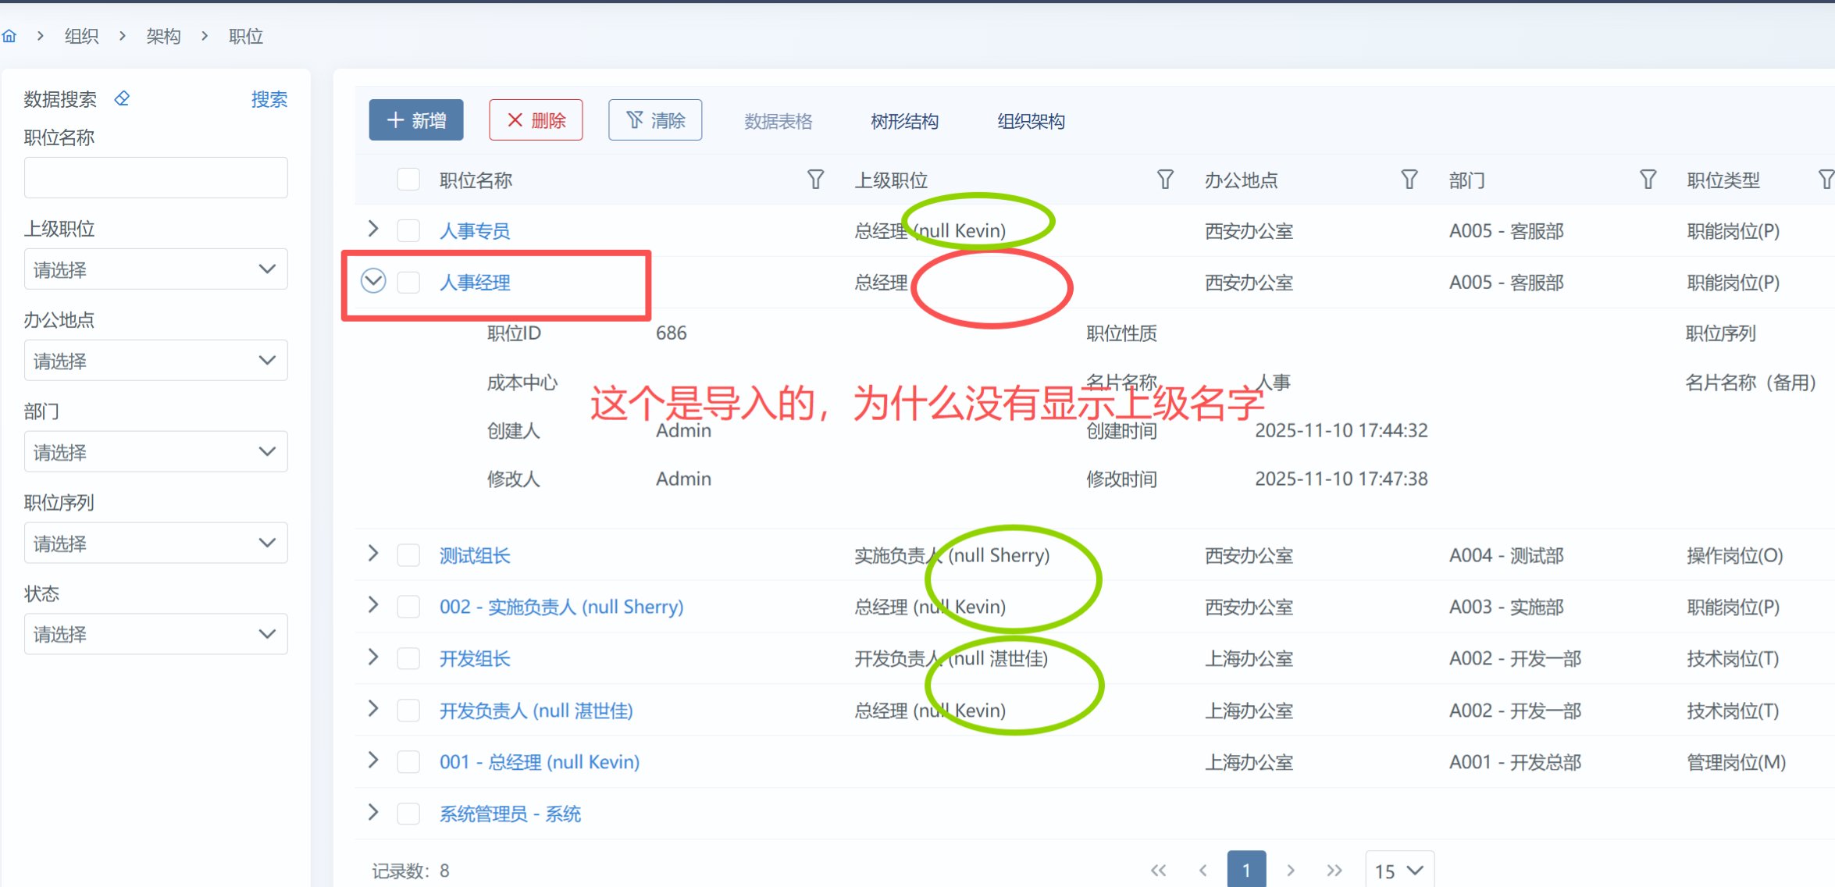This screenshot has width=1835, height=887.
Task: Switch to 组织架构 tab
Action: pos(1031,121)
